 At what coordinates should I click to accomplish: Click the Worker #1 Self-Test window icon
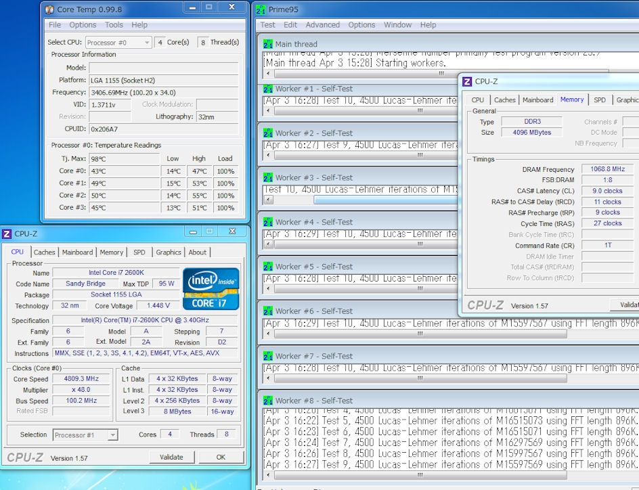[268, 89]
